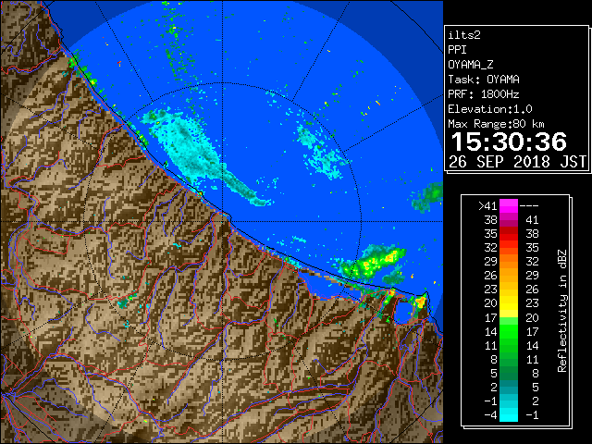Viewport: 592px width, 444px height.
Task: Pick the yellow 20–23 dBZ swatch
Action: [509, 303]
